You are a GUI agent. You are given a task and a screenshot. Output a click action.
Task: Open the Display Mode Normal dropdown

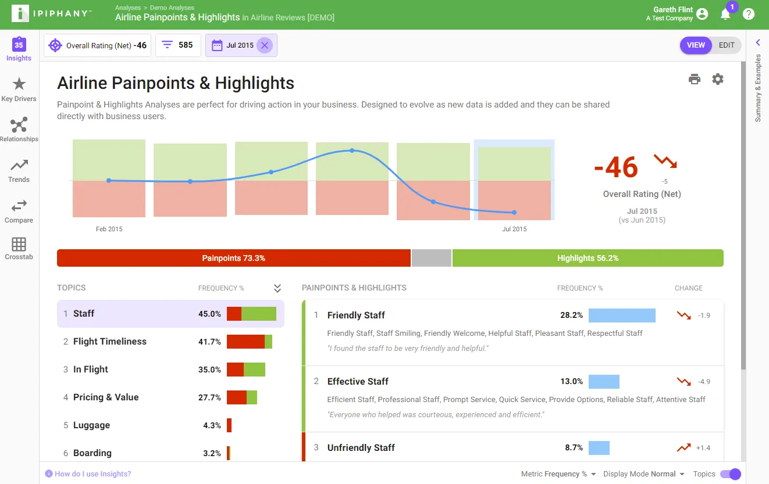[x=644, y=474]
